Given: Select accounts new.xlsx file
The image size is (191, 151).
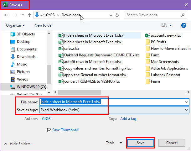Looking at the screenshot, I should pos(163,35).
